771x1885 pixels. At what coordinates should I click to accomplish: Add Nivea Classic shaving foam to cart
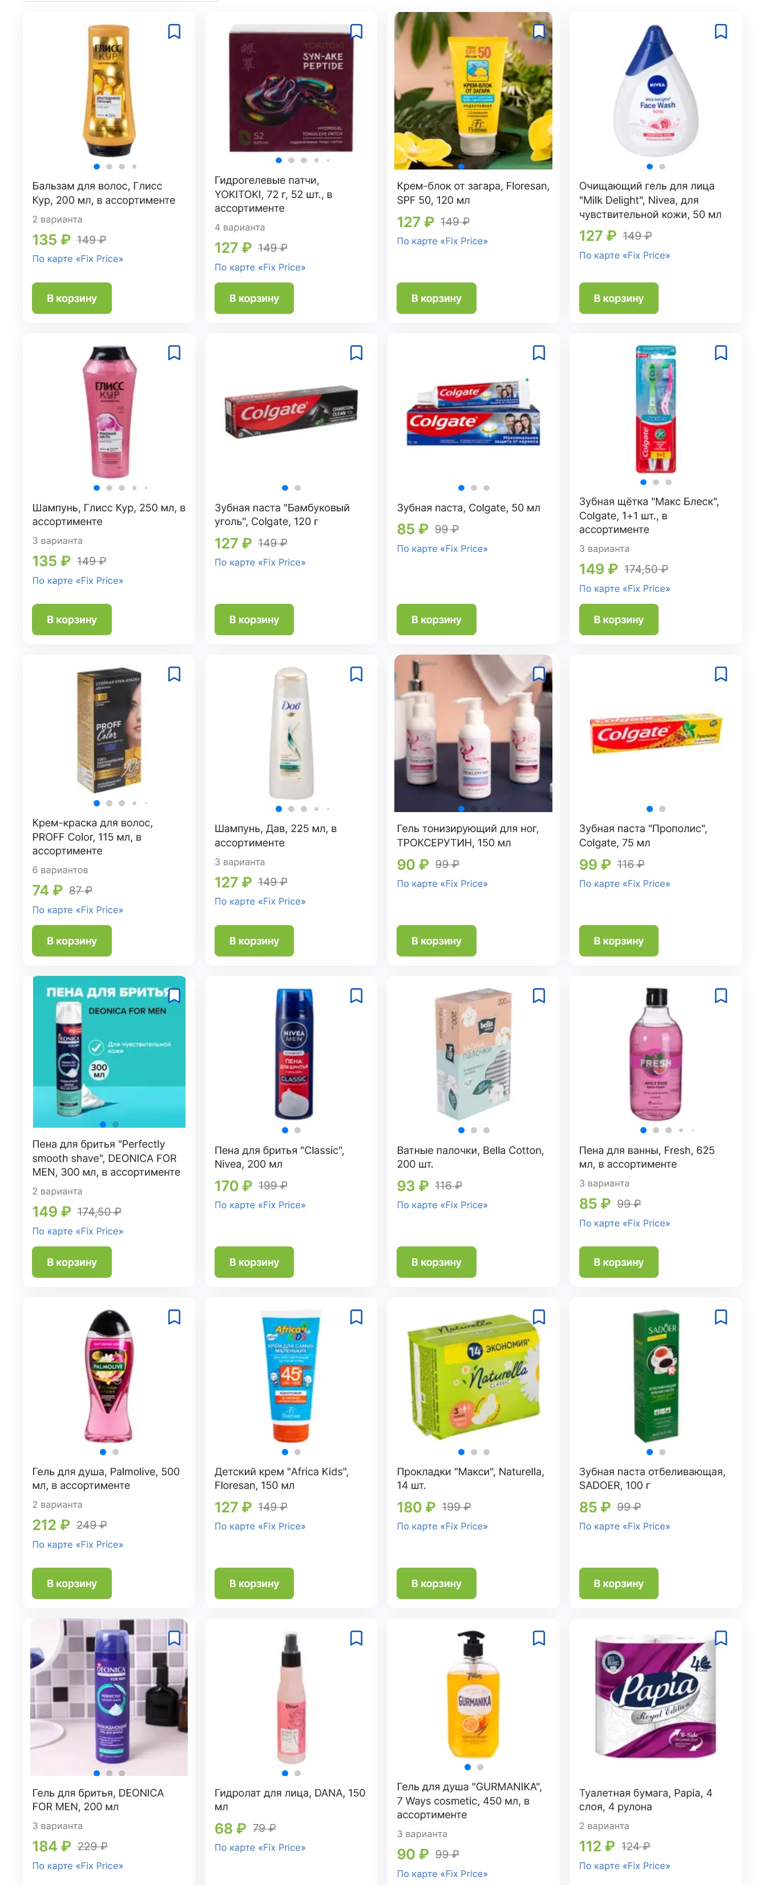click(254, 1262)
